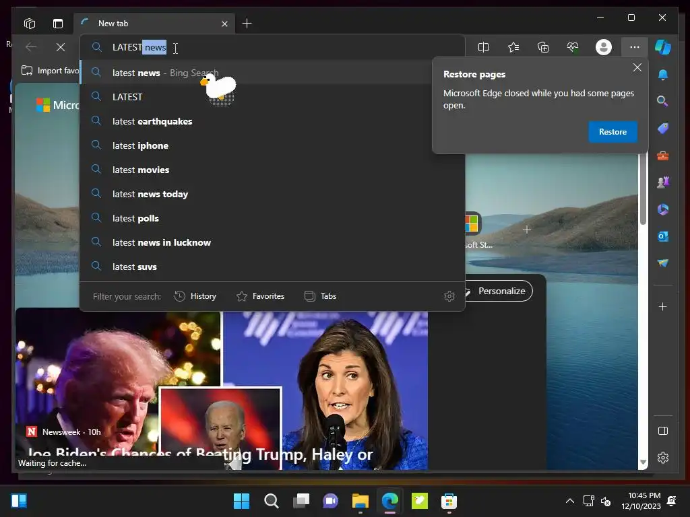
Task: Open the split screen icon
Action: click(483, 47)
